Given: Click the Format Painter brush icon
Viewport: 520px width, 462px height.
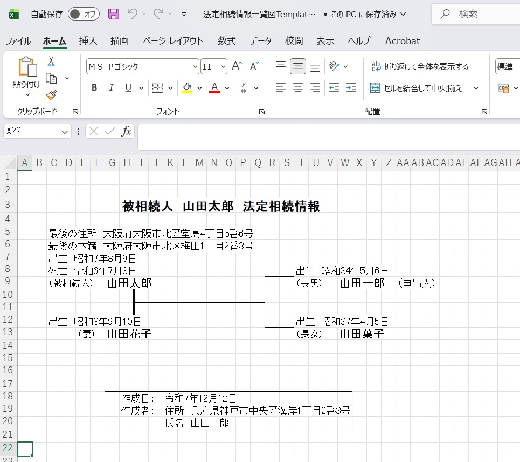Looking at the screenshot, I should (x=51, y=95).
